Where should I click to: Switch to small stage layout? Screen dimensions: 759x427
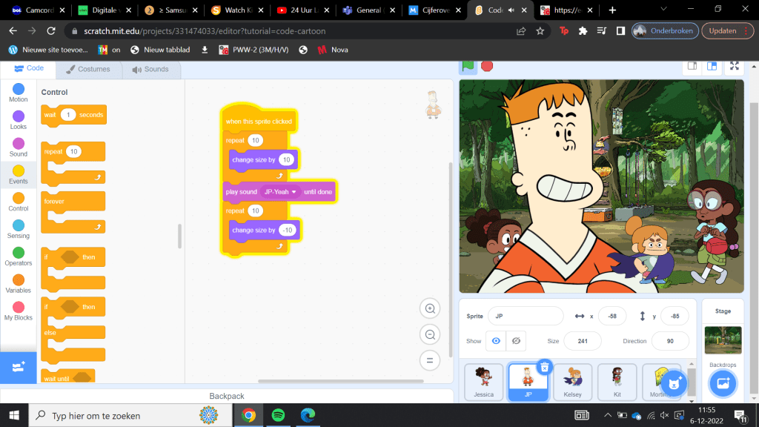692,66
